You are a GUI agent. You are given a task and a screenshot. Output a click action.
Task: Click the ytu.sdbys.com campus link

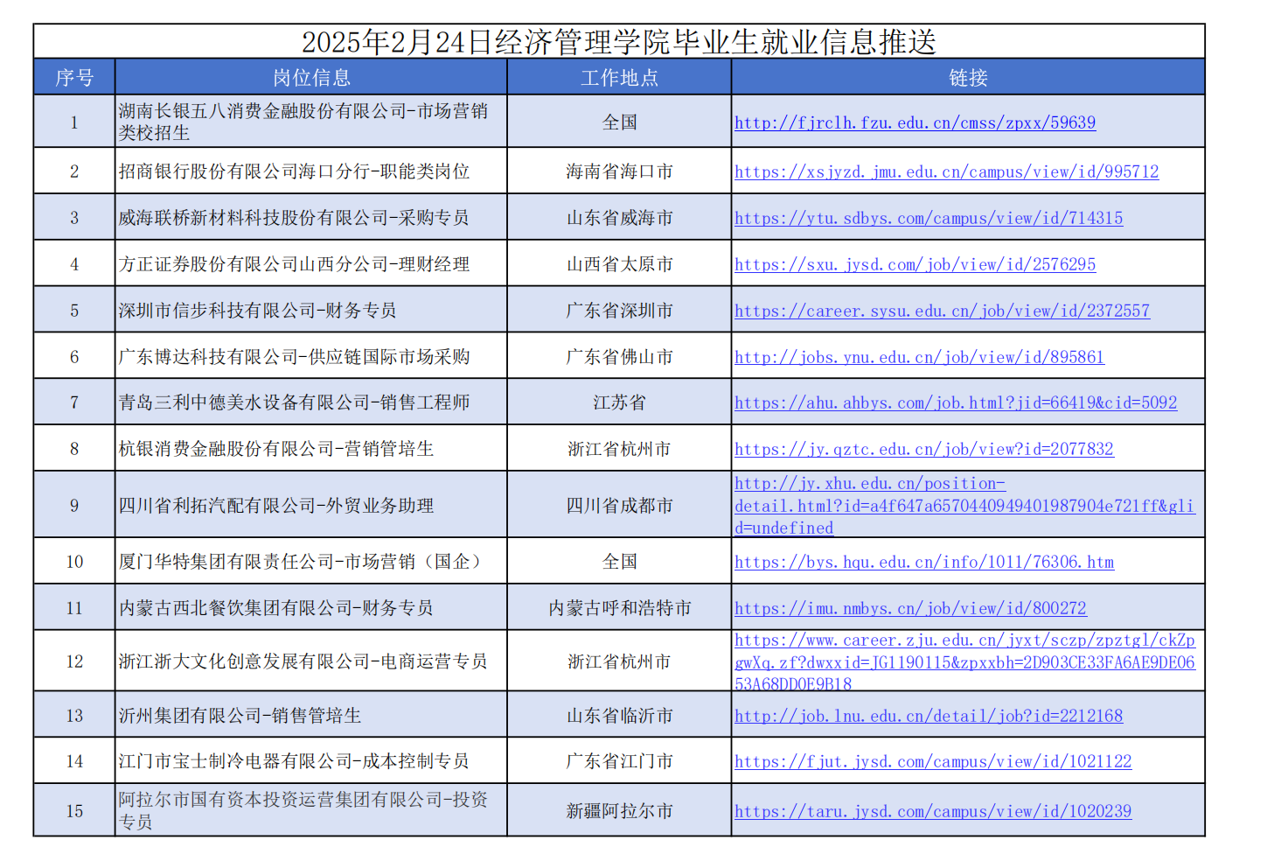[x=929, y=219]
